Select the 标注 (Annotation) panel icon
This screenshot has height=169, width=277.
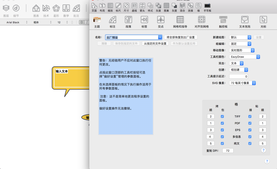point(112,22)
